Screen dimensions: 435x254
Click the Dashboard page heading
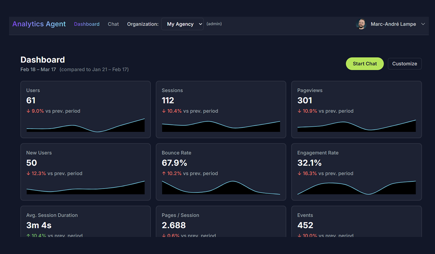(x=43, y=60)
